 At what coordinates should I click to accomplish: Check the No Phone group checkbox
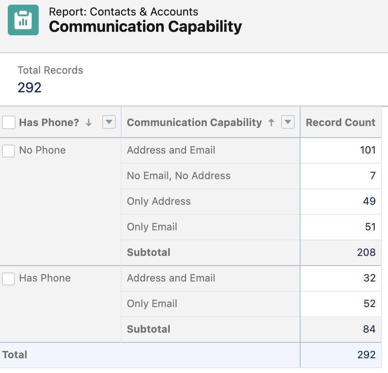pyautogui.click(x=9, y=150)
